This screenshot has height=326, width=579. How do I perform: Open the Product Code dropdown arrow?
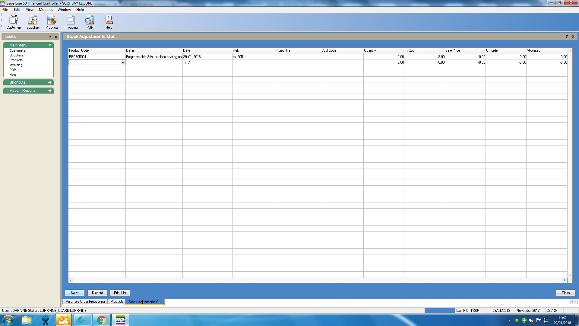123,62
